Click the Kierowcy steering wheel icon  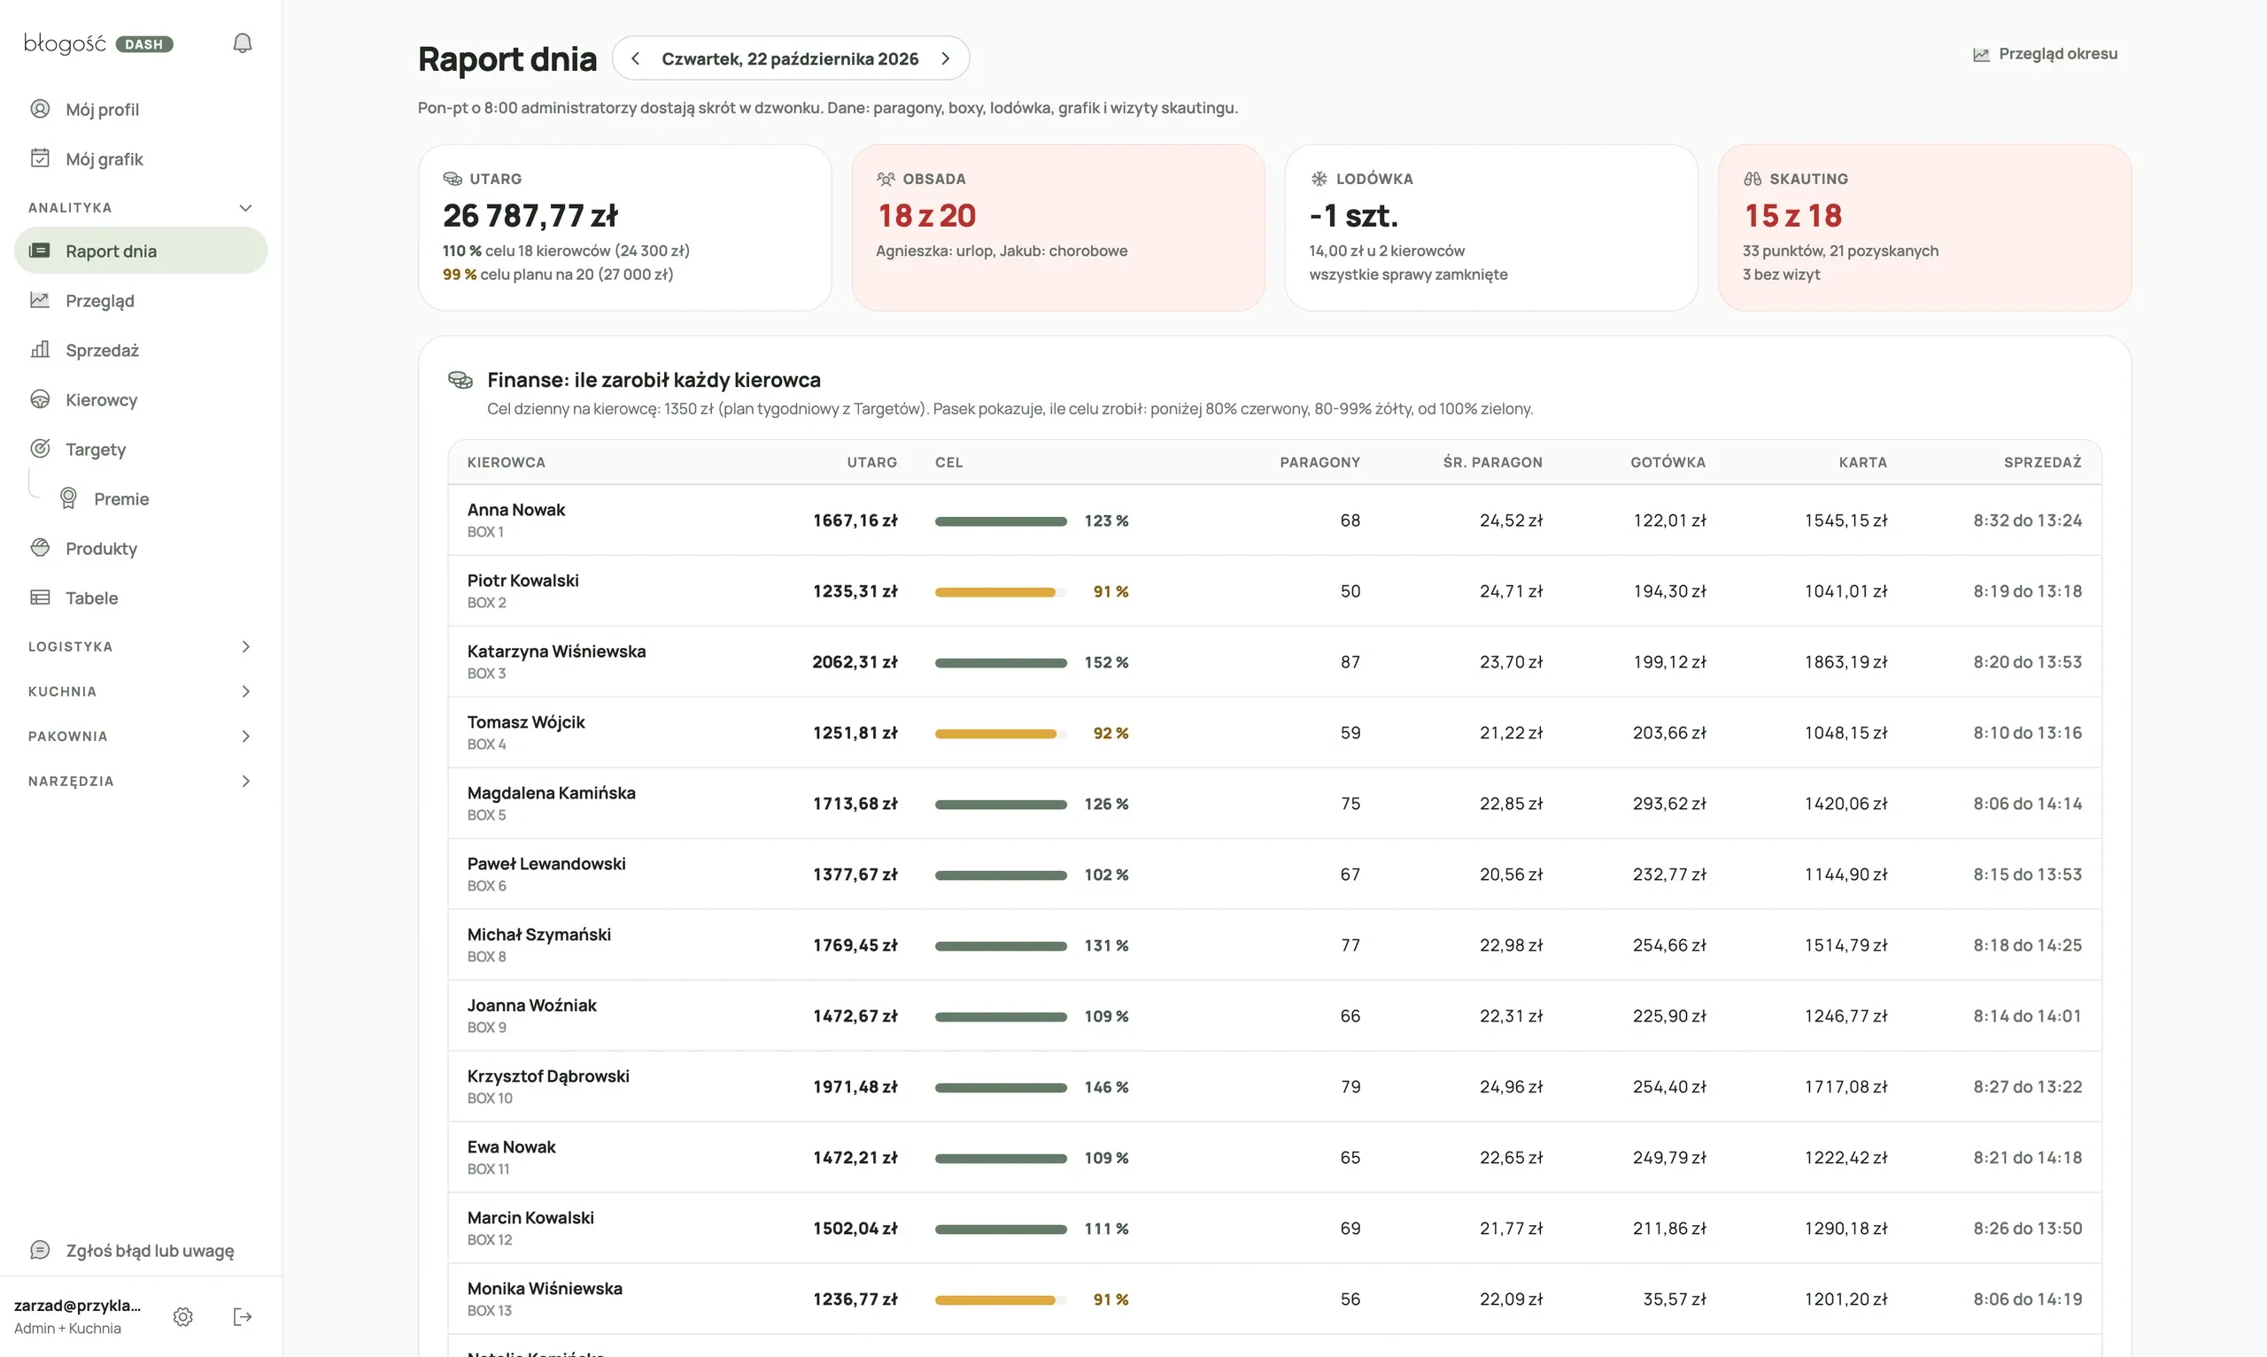point(40,398)
